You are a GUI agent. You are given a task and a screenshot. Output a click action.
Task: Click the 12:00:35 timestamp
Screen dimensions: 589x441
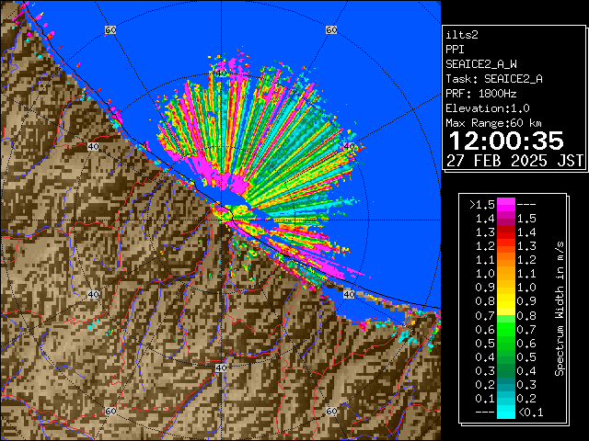click(x=506, y=141)
